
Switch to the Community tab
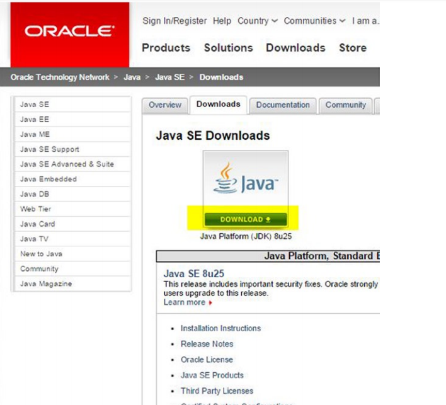tap(346, 105)
